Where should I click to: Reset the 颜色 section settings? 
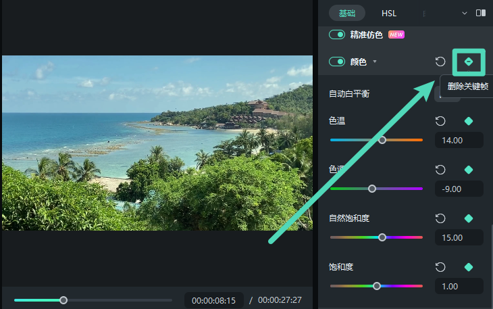pyautogui.click(x=440, y=62)
